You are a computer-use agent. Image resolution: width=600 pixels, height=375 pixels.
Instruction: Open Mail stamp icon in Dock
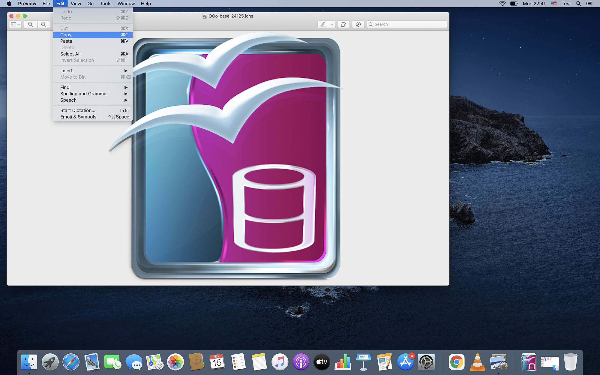pyautogui.click(x=92, y=362)
